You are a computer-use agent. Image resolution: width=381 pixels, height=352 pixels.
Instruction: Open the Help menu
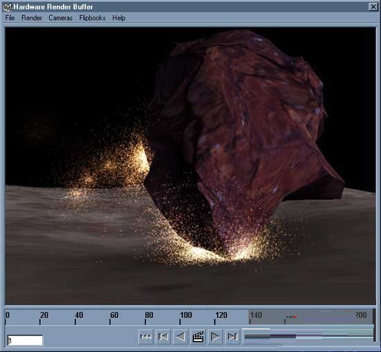pyautogui.click(x=119, y=18)
